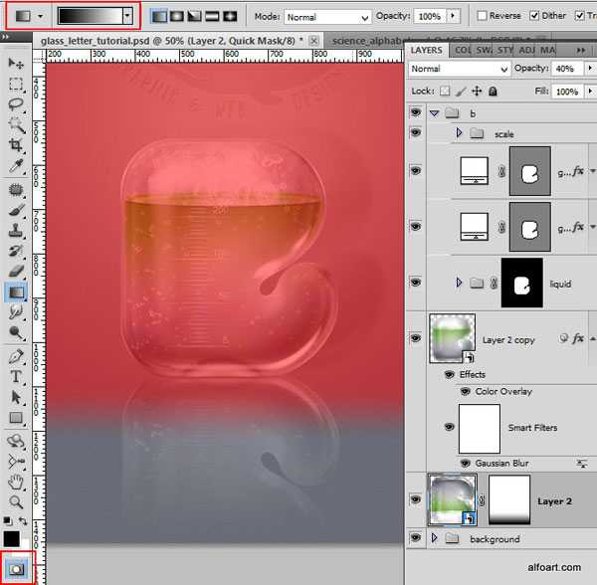This screenshot has width=597, height=585.
Task: Toggle lock position icon
Action: coord(477,92)
